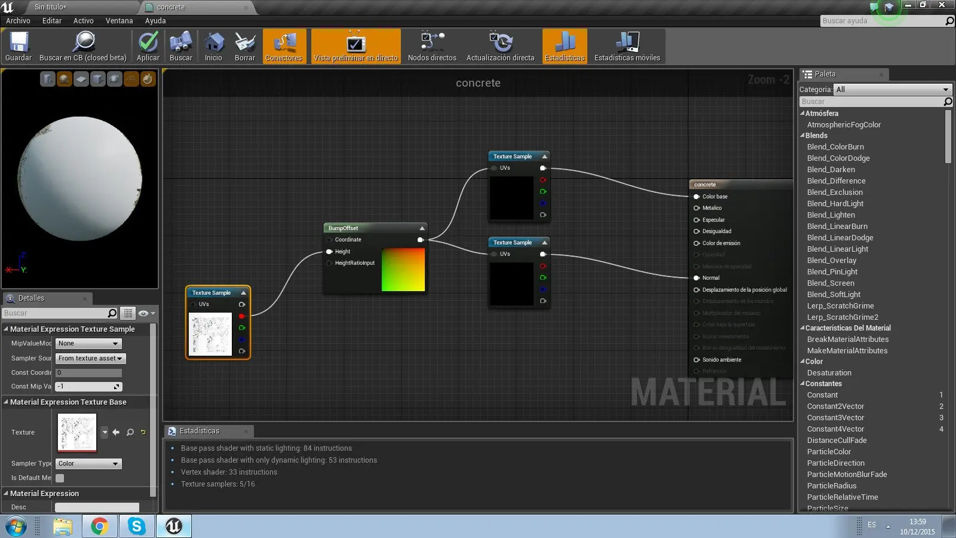This screenshot has height=538, width=956.
Task: Click the Guardar save icon
Action: coord(19,42)
